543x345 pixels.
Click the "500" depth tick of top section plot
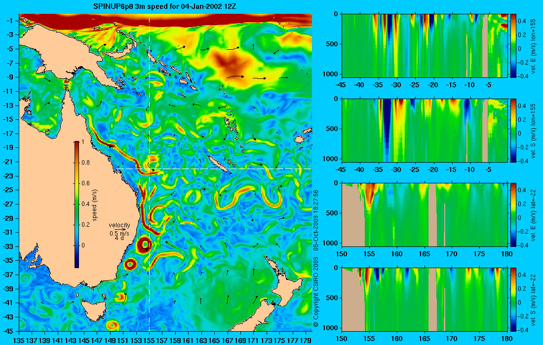(333, 44)
